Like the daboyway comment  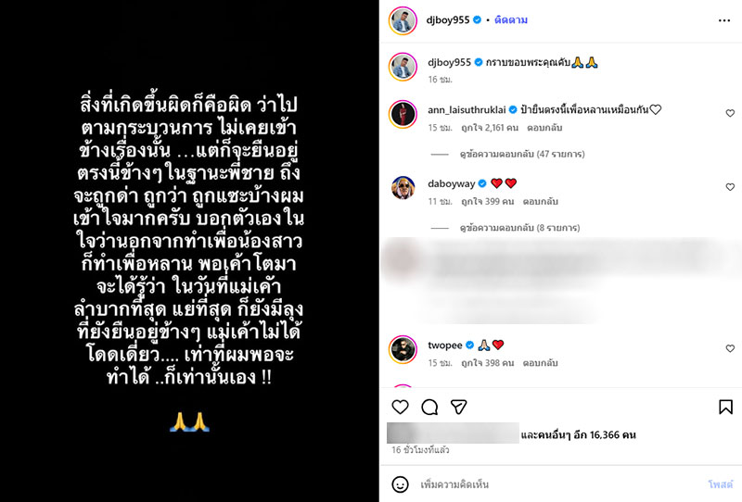(x=730, y=187)
